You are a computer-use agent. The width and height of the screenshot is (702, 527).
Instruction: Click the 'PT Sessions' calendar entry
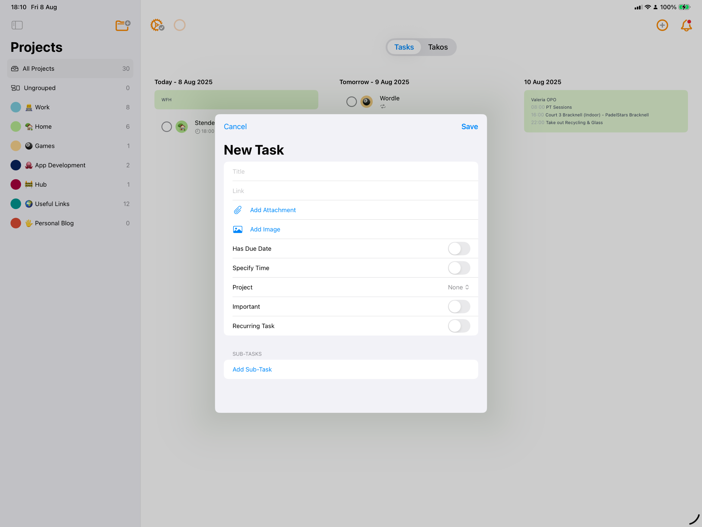click(559, 107)
